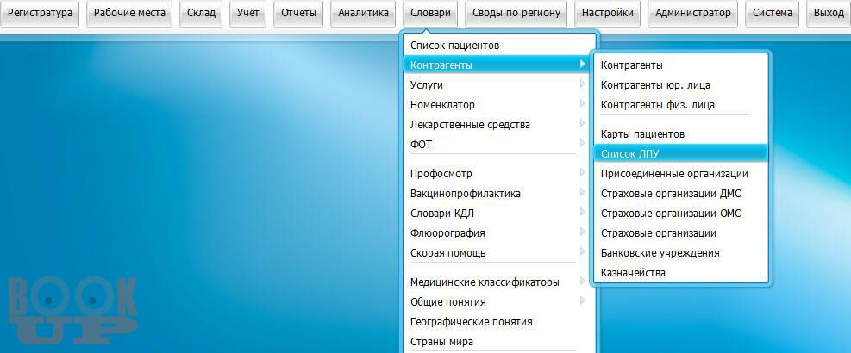Open the Система menu
Image resolution: width=851 pixels, height=353 pixels.
point(772,13)
